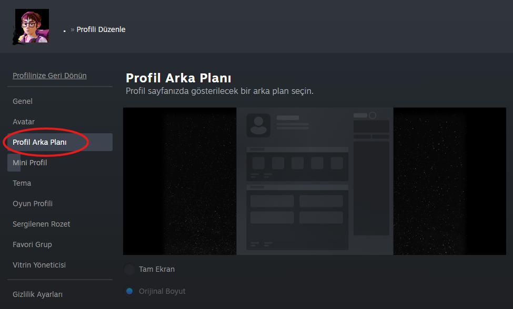Select Profil Arka Planı in the sidebar
The image size is (513, 309).
click(x=60, y=142)
